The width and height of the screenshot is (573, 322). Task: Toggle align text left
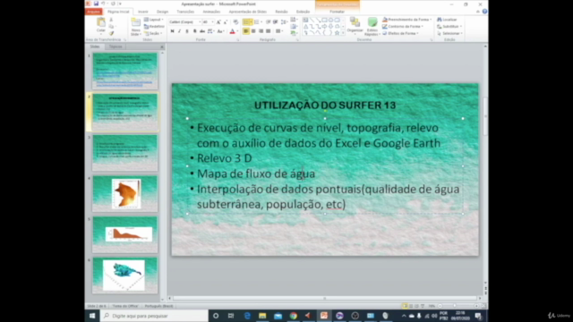click(246, 31)
